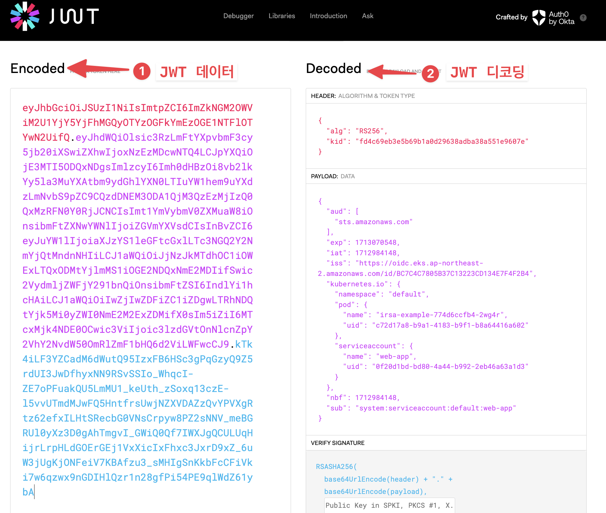Click the Auth0 shield logo icon
The image size is (606, 513).
click(539, 18)
